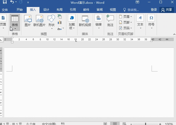The width and height of the screenshot is (176, 125).
Task: Click the 联机视频 online video icon
Action: pos(85,21)
